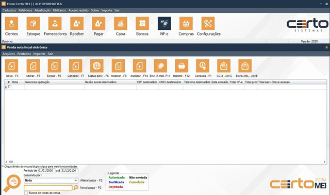Open the Compras basket icon
Screen dimensions: 330x195
[x=186, y=23]
